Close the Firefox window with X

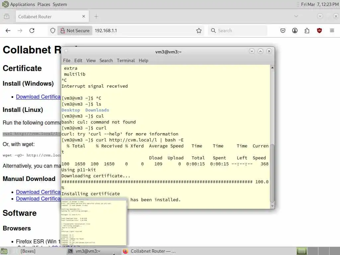pyautogui.click(x=336, y=16)
